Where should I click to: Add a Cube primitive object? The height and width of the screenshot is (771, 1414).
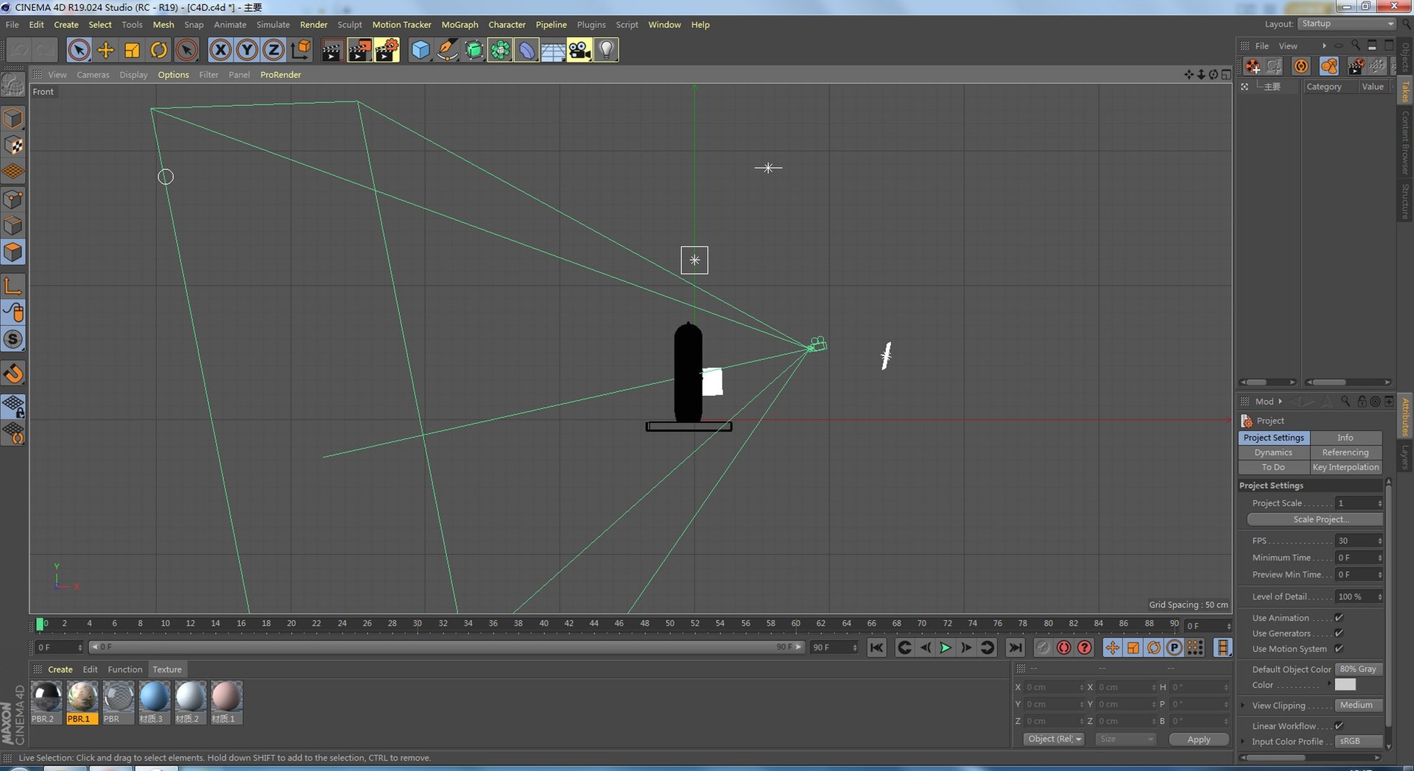click(x=421, y=50)
